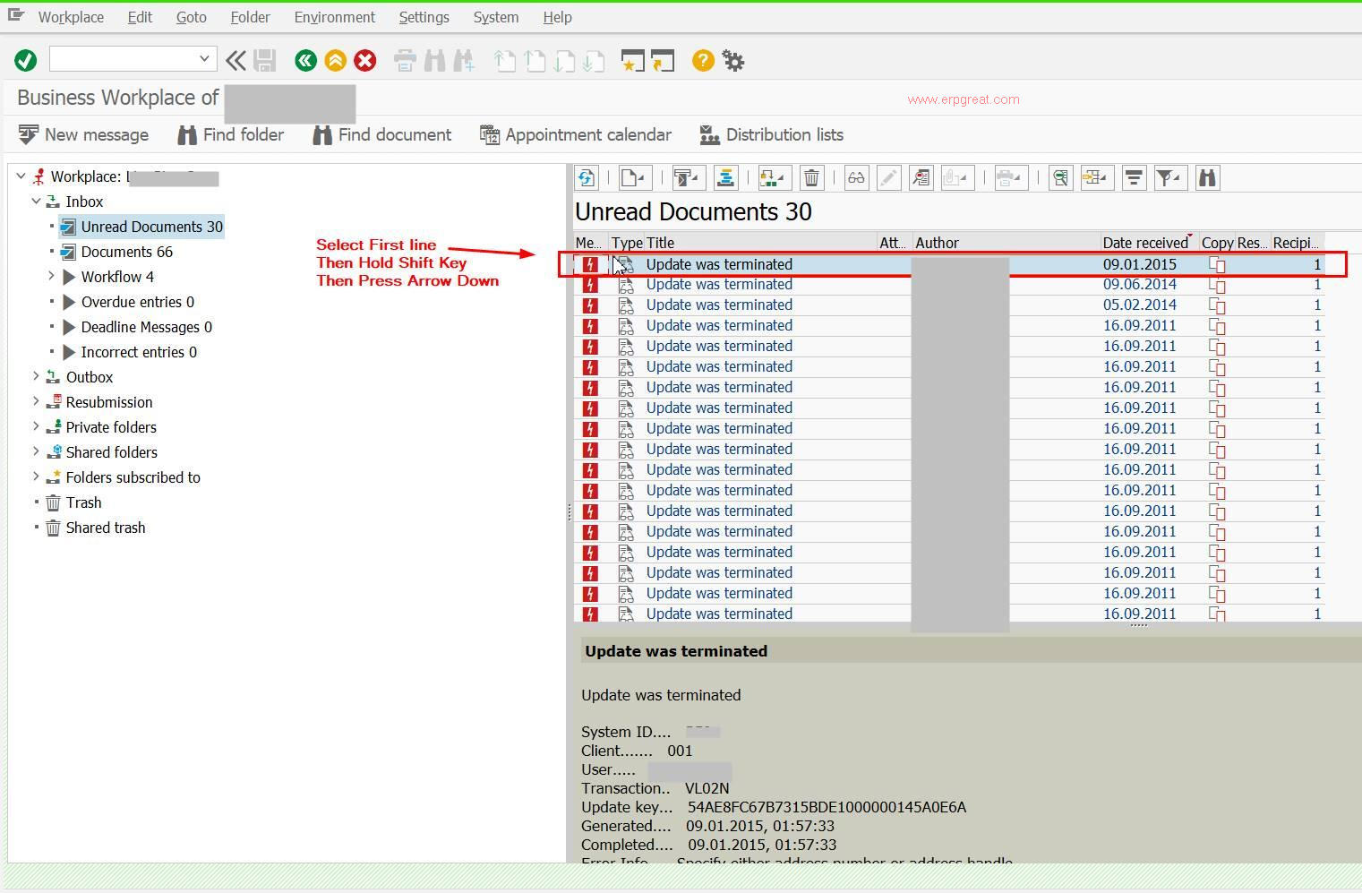Expand the Workflow 4 node
Screen dimensions: 1362x893
tap(52, 277)
